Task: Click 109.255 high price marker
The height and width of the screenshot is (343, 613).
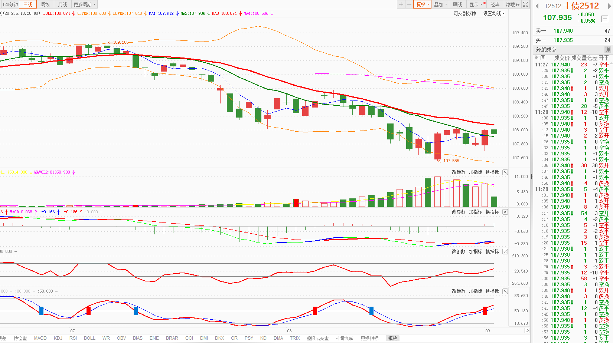Action: [121, 42]
